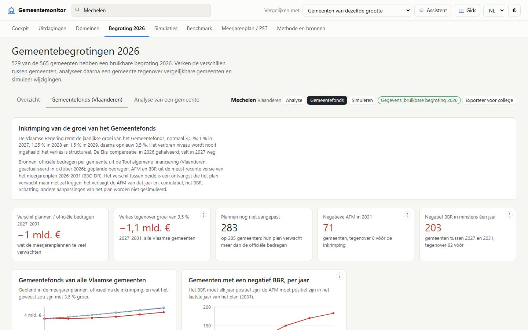Select the Gemeentefonds (Vlaanderen) subtab
This screenshot has height=330, width=528.
coord(87,100)
